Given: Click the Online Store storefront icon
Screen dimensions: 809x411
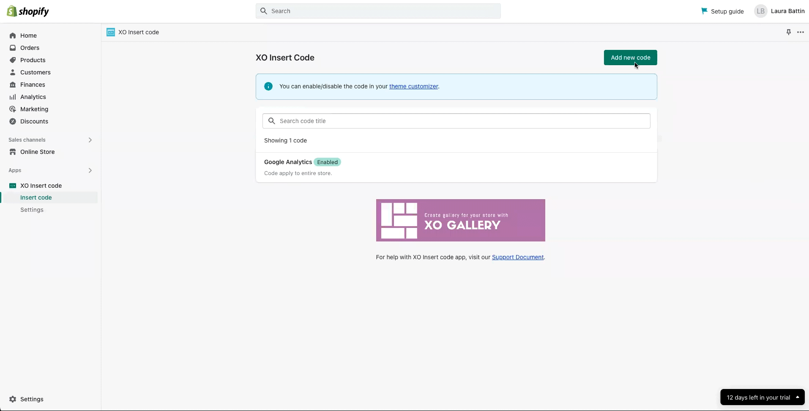Looking at the screenshot, I should [x=13, y=152].
